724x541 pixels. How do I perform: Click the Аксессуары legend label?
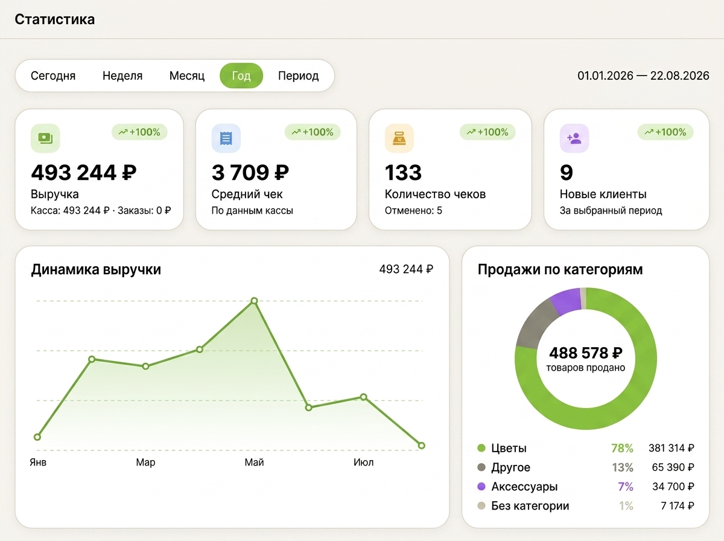coord(524,487)
